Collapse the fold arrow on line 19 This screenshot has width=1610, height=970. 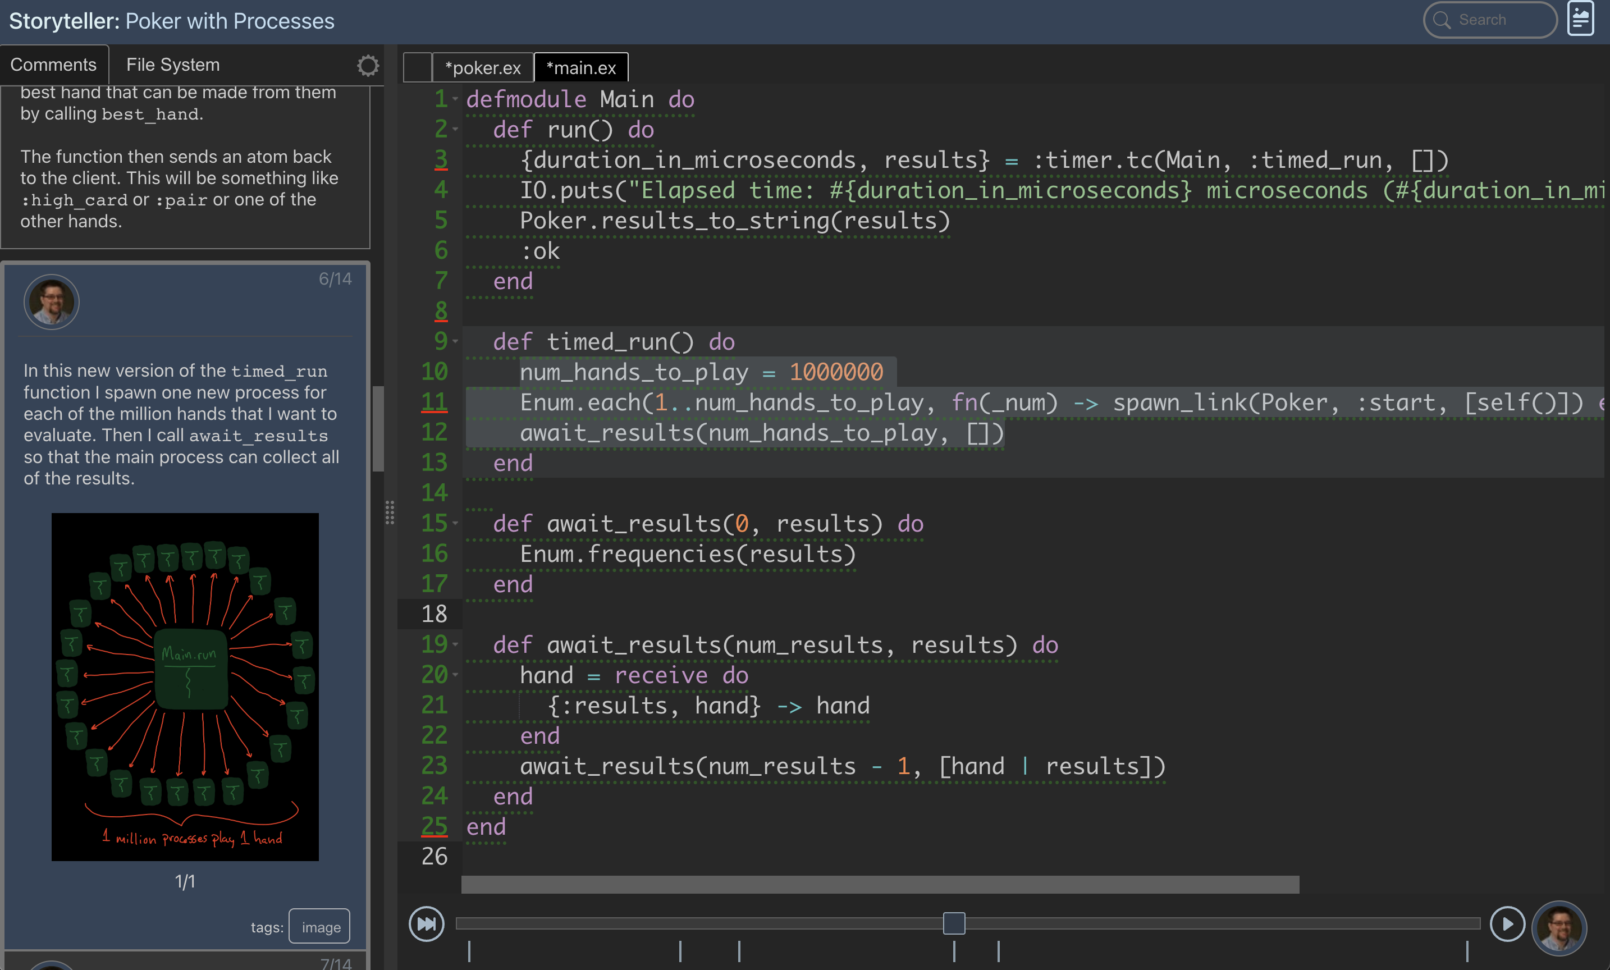click(x=455, y=645)
